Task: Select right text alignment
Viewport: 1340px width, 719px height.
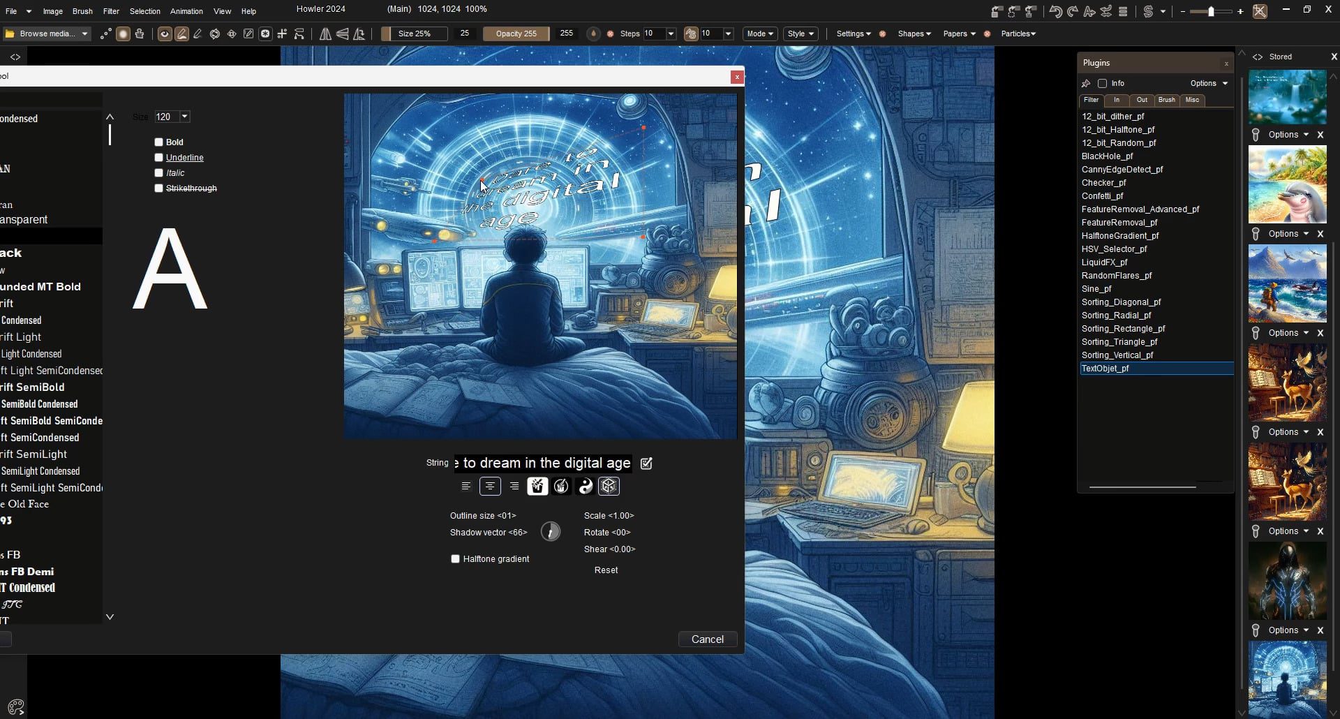Action: [514, 487]
